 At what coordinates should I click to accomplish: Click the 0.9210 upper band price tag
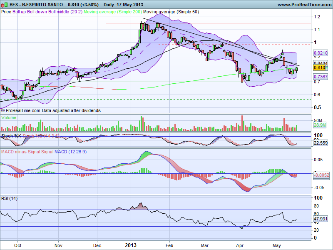[x=321, y=53]
